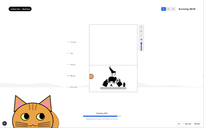Mute sound via the speaker icon
The image size is (204, 128).
[x=141, y=40]
